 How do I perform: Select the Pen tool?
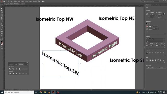pyautogui.click(x=2, y=11)
